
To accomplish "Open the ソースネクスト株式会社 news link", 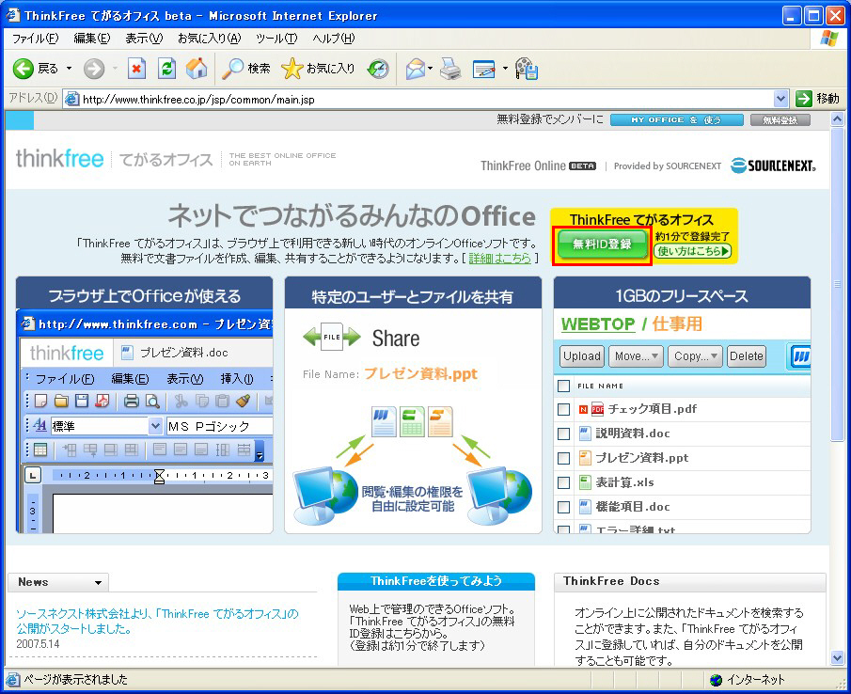I will pos(157,622).
